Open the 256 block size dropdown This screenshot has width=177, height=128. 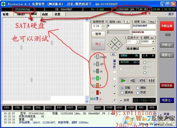click(138, 42)
